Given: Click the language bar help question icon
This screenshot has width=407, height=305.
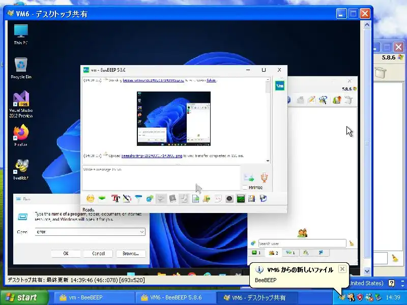Looking at the screenshot, I should tap(391, 283).
